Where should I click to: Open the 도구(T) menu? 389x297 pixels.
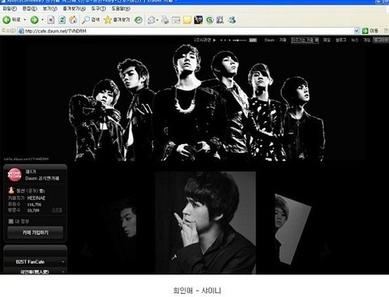coord(98,9)
